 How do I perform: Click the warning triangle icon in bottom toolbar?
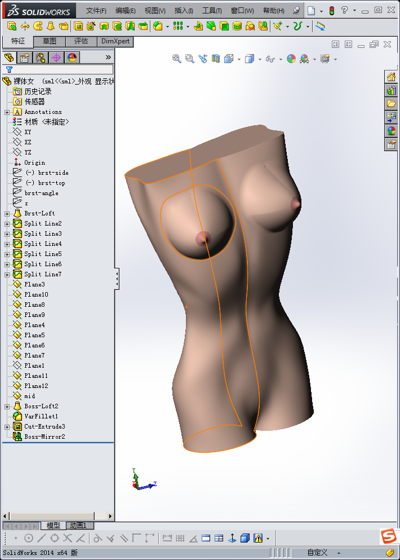point(258,538)
